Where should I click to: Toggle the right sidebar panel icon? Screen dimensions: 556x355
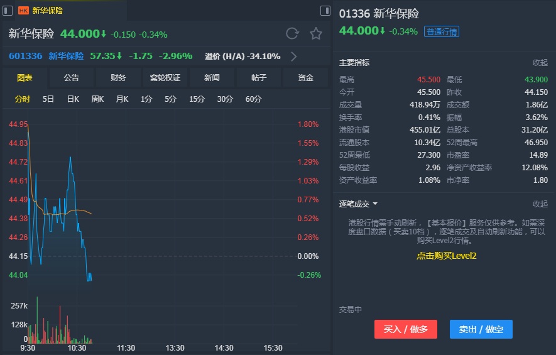click(x=325, y=11)
